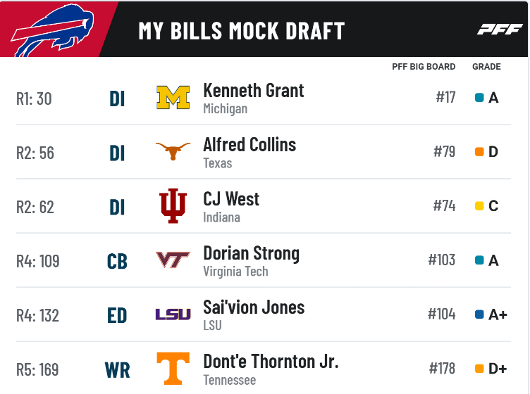Click the PFF logo in header
Image resolution: width=530 pixels, height=394 pixels.
pyautogui.click(x=500, y=30)
